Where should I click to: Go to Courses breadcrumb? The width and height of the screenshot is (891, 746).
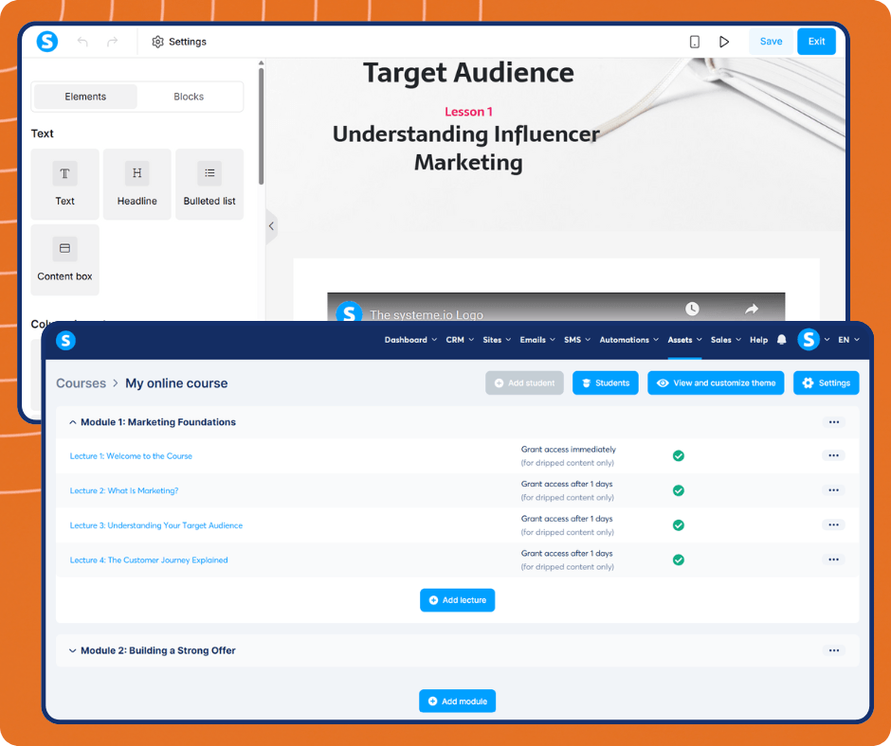click(81, 383)
